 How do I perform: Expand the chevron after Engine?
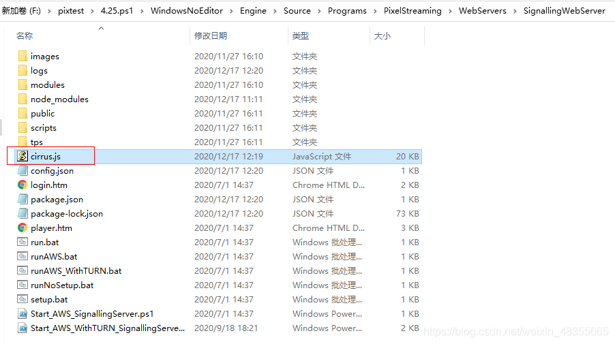pos(275,11)
